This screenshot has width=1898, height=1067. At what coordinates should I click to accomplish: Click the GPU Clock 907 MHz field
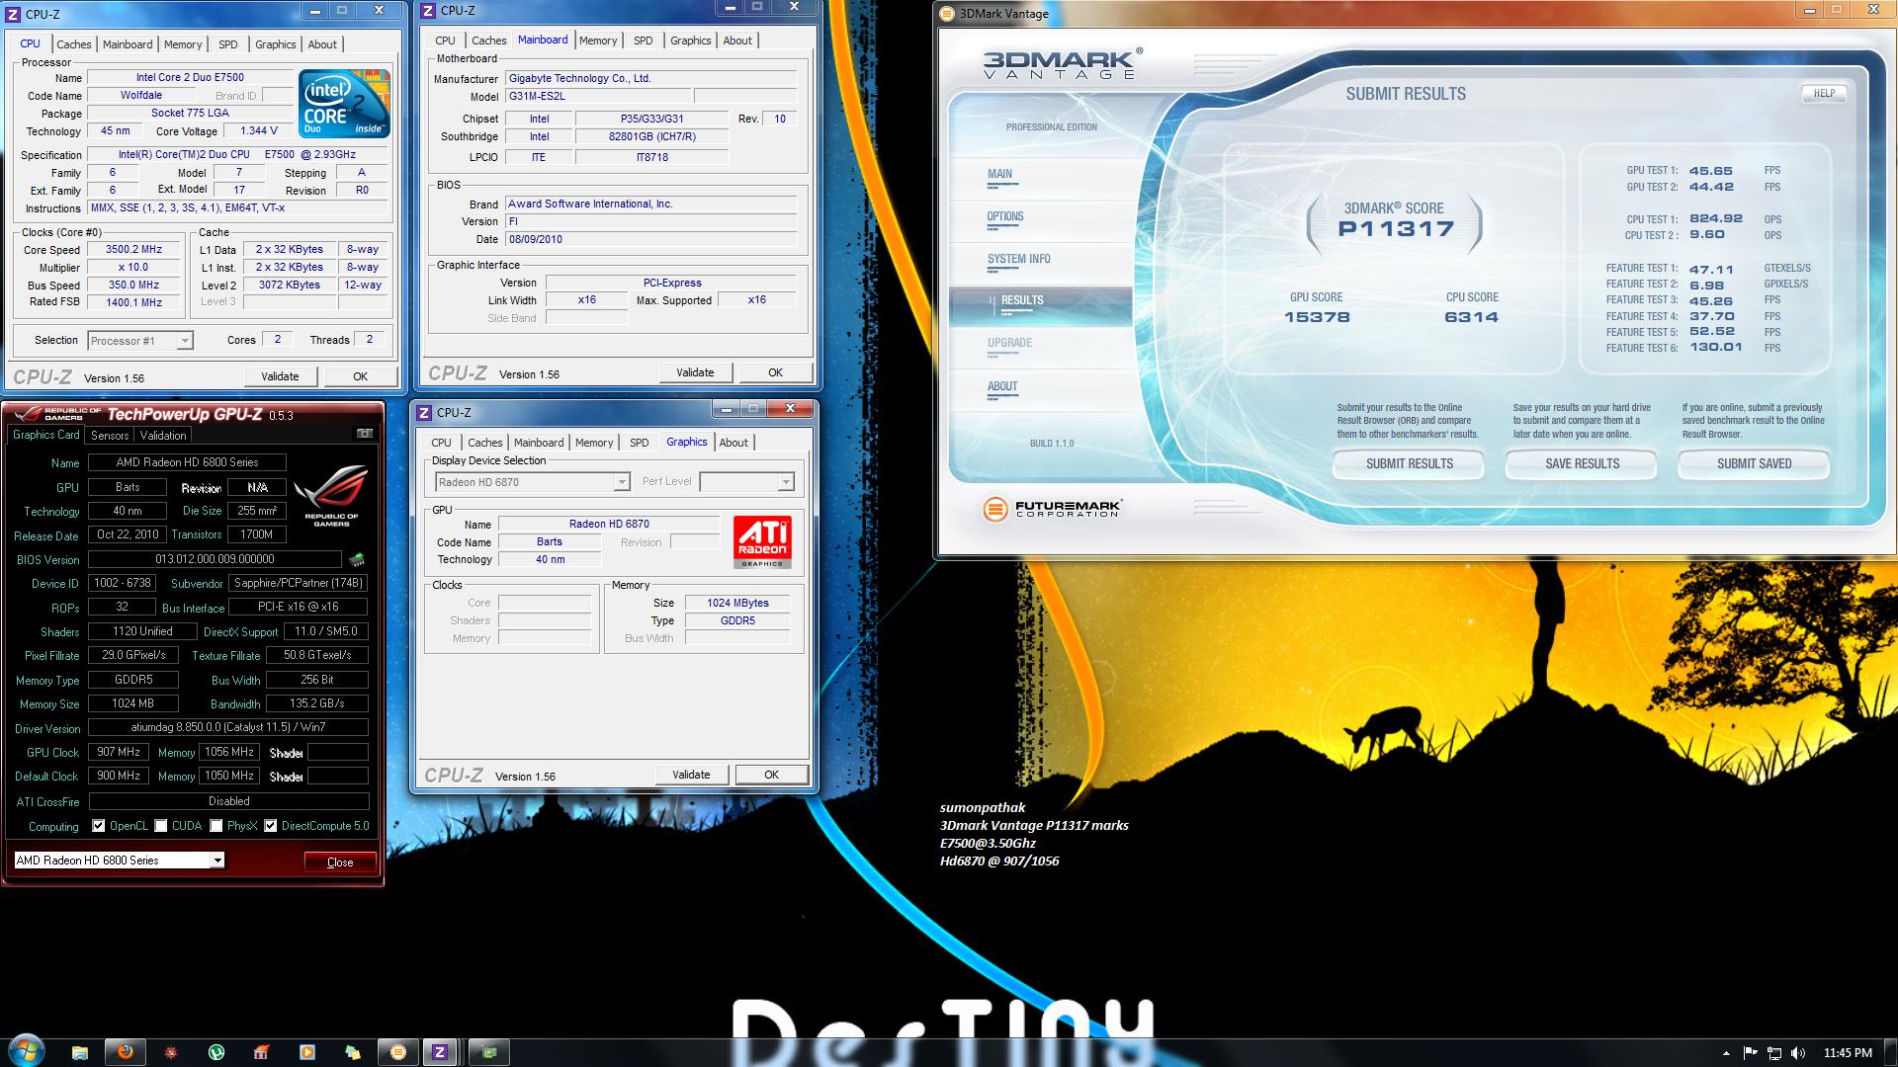coord(119,752)
